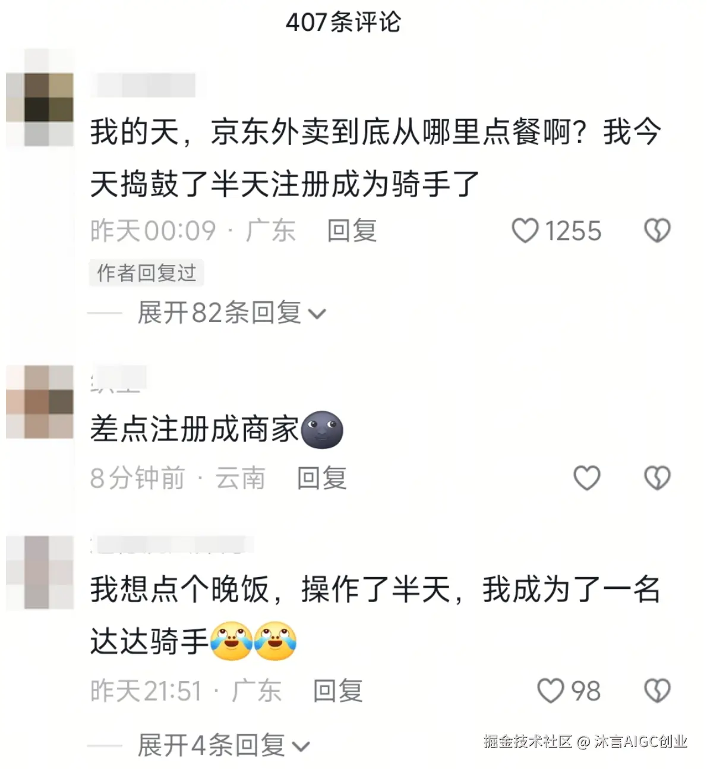707x769 pixels.
Task: Tap broken heart on 达达骑手 comment
Action: 657,691
